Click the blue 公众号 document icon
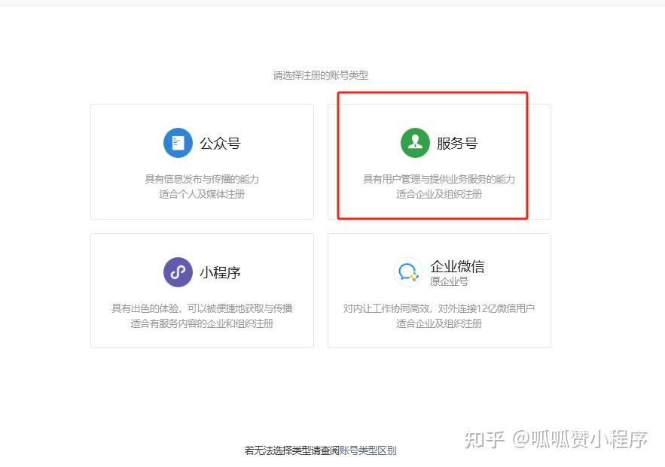665x467 pixels. pyautogui.click(x=178, y=143)
